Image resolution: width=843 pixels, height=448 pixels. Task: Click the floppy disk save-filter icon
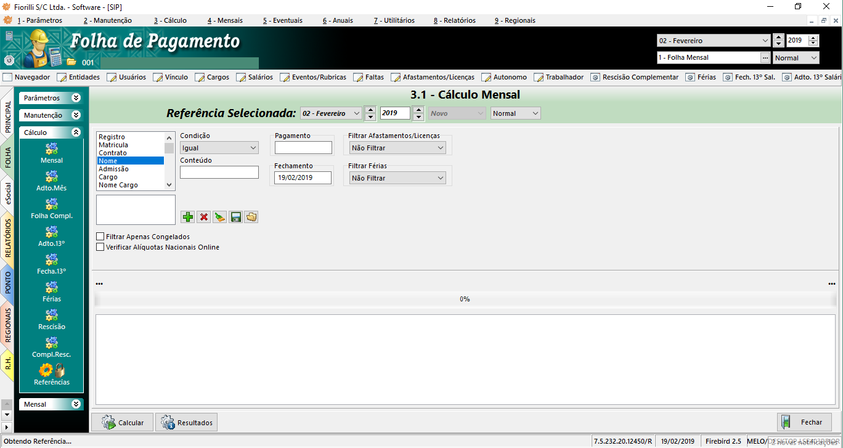click(x=235, y=217)
